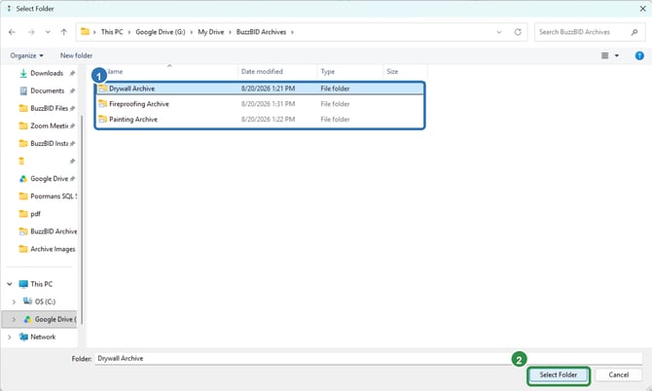Screen dimensions: 652x391
Task: Click the Downloads arrow icon
Action: [x=23, y=73]
